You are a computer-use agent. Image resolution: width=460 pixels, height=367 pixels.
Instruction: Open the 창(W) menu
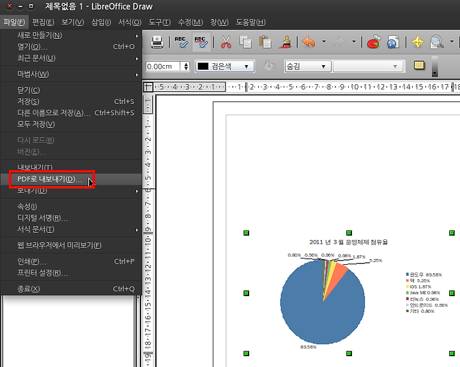(x=219, y=22)
